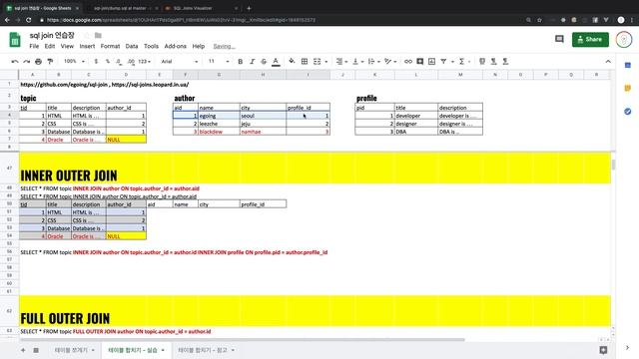Toggle bold formatting

[x=240, y=62]
